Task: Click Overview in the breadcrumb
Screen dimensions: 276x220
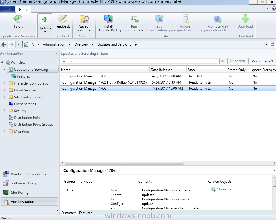Action: tap(81, 44)
